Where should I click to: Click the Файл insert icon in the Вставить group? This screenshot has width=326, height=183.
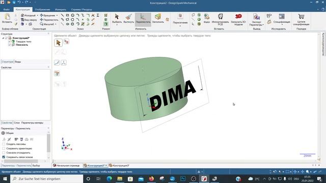click(x=207, y=18)
